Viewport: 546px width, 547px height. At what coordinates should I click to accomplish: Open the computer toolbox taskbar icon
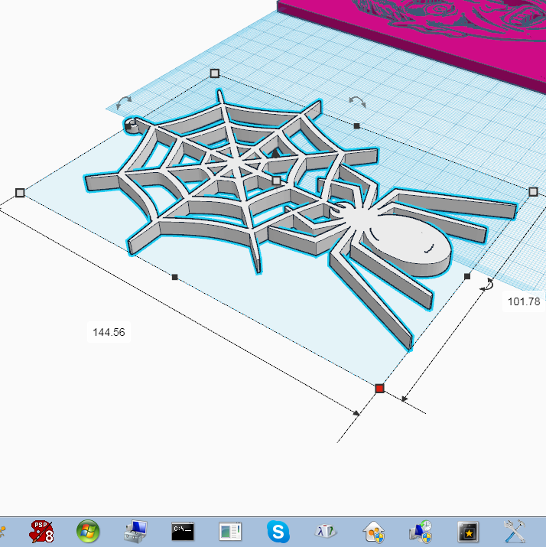tap(135, 532)
